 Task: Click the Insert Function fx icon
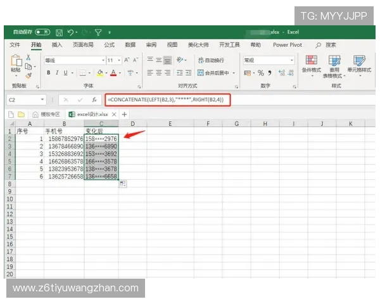coord(94,99)
